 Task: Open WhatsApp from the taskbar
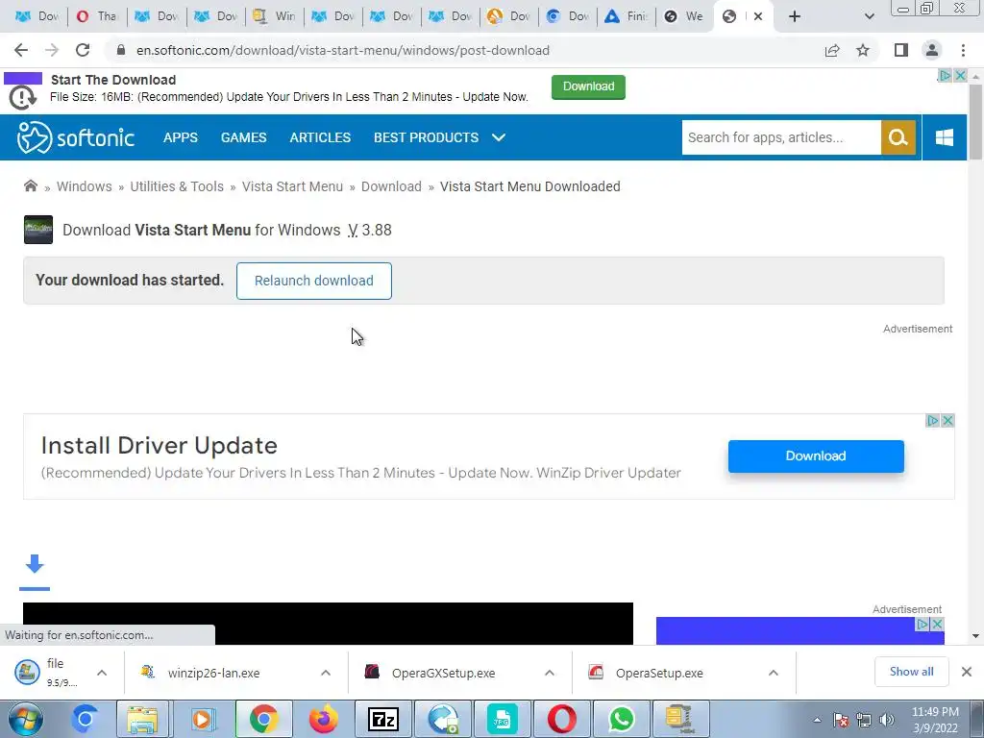point(622,719)
